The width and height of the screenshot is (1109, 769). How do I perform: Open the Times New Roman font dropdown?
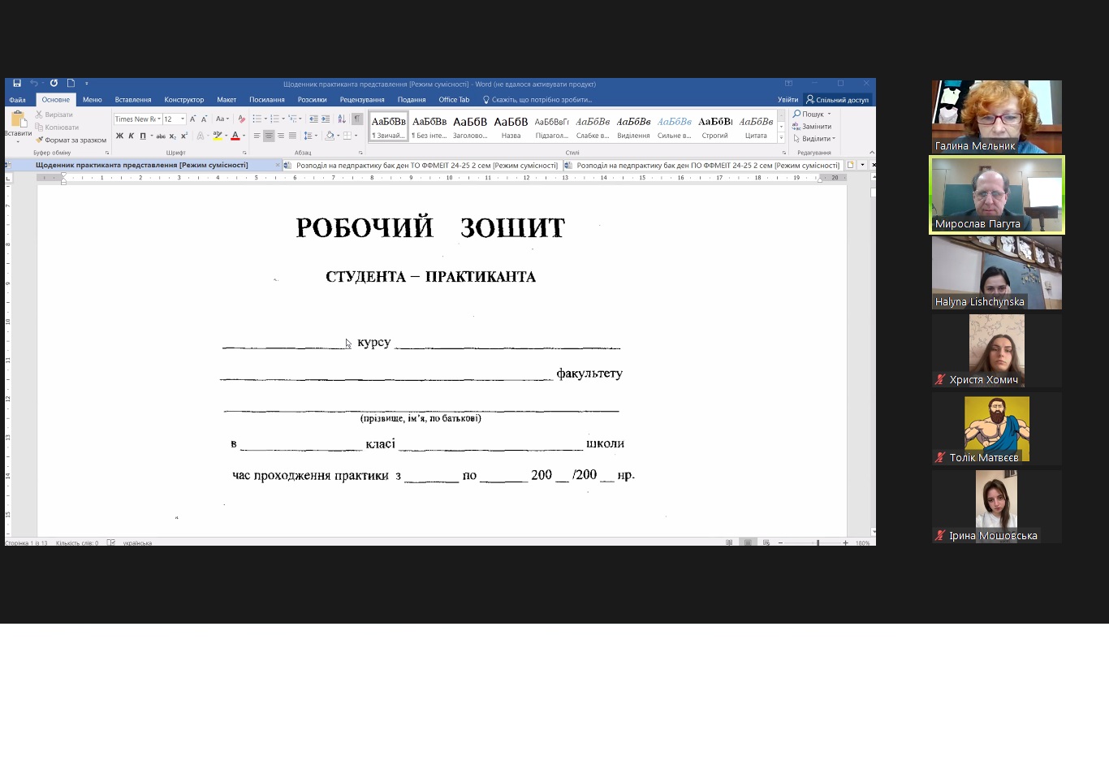pos(158,119)
